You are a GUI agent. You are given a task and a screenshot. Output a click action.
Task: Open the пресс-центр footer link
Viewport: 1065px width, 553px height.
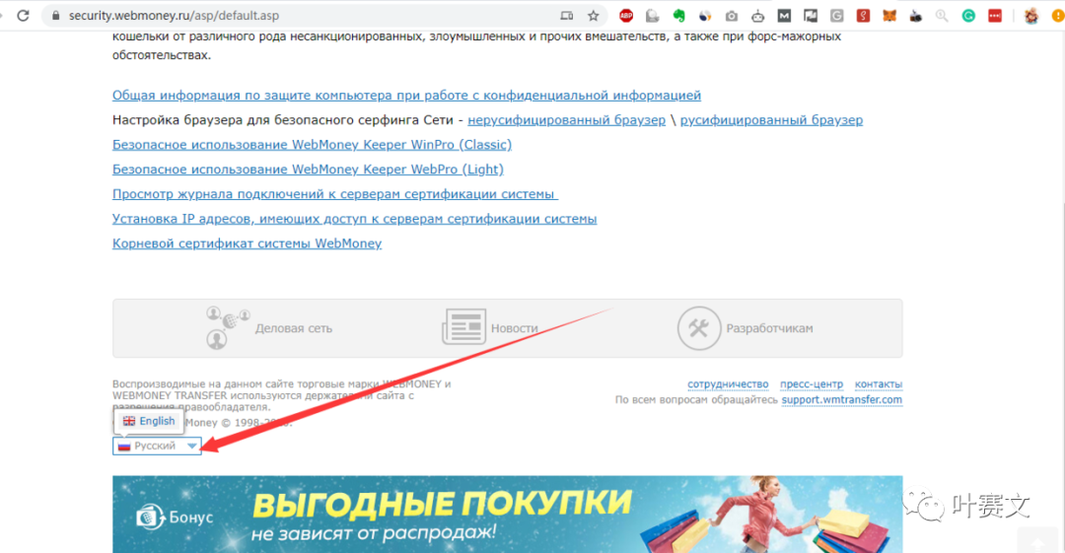click(812, 384)
